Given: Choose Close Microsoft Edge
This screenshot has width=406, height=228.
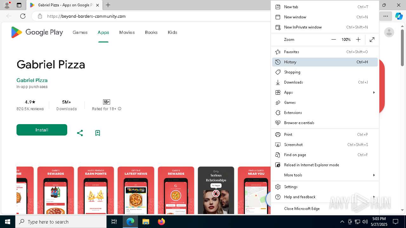Looking at the screenshot, I should pos(325,209).
